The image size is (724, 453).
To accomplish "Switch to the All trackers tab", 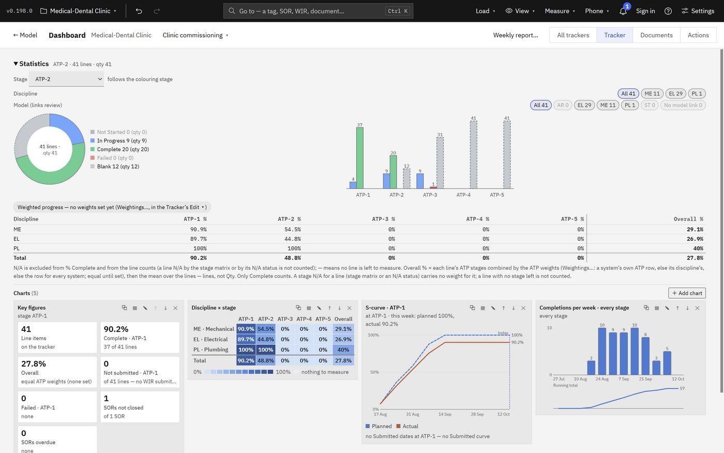I will [573, 35].
